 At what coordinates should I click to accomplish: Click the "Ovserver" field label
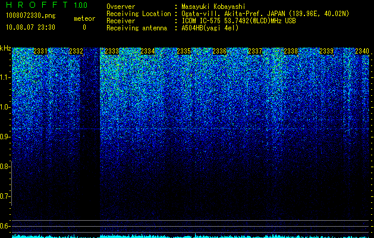(x=121, y=7)
